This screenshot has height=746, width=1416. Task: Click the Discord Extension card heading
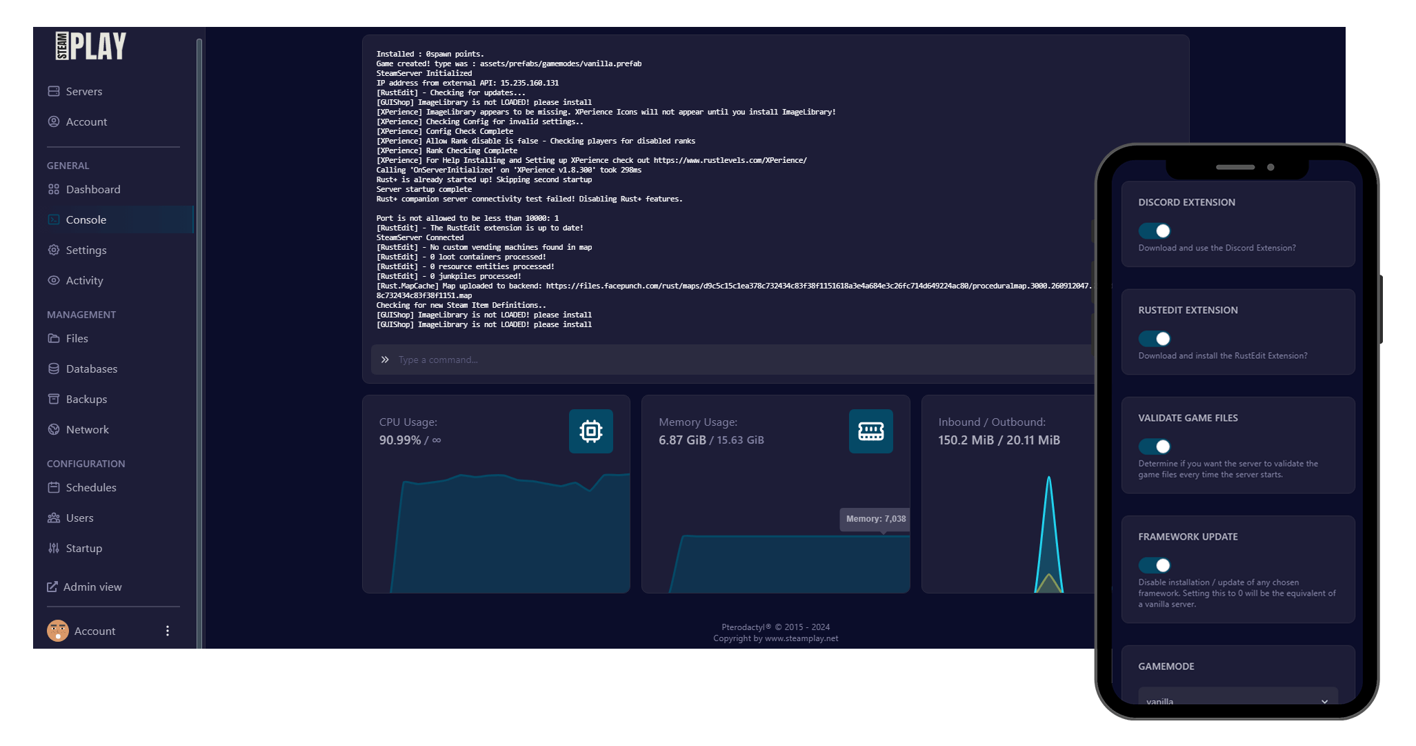tap(1186, 202)
